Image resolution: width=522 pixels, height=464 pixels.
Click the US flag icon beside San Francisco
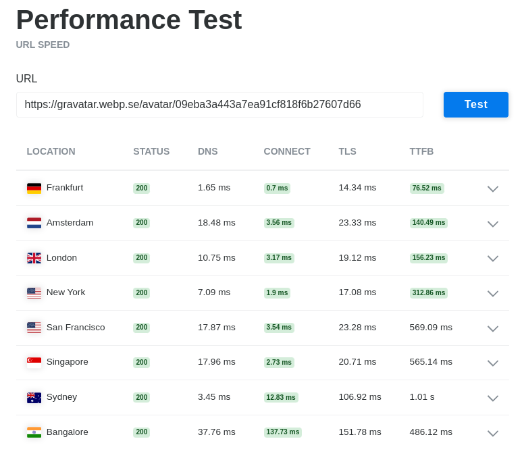[34, 328]
